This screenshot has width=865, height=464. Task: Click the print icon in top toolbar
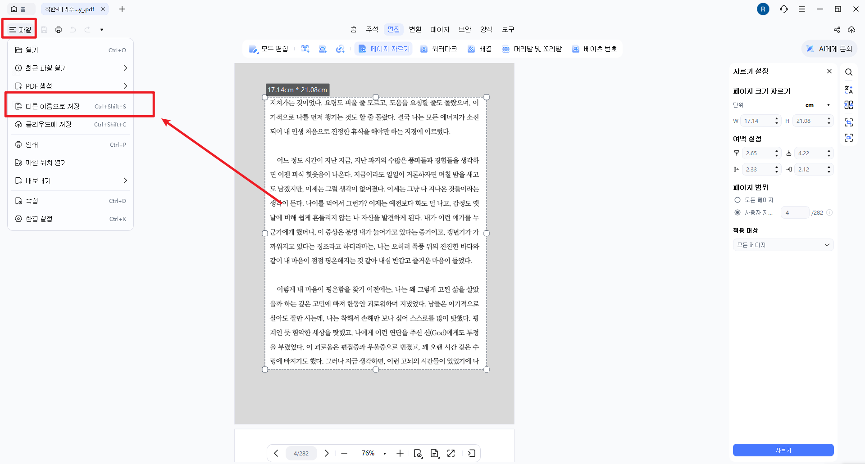(x=59, y=30)
